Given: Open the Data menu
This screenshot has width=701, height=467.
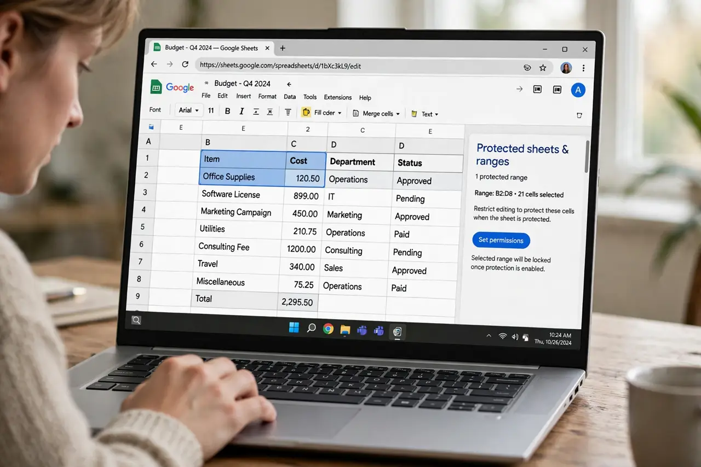Looking at the screenshot, I should 290,97.
